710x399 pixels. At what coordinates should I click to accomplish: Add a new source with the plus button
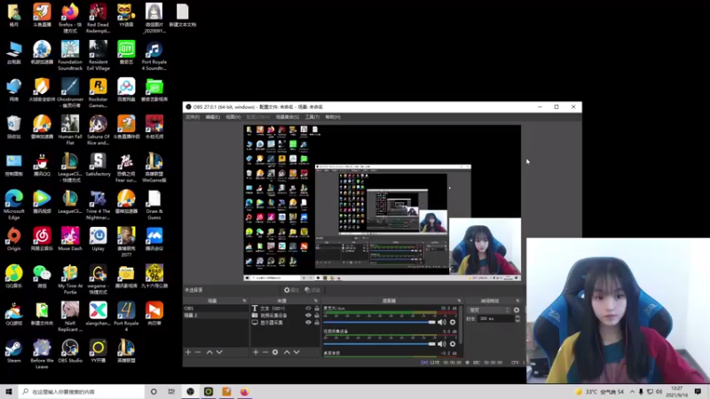click(256, 352)
